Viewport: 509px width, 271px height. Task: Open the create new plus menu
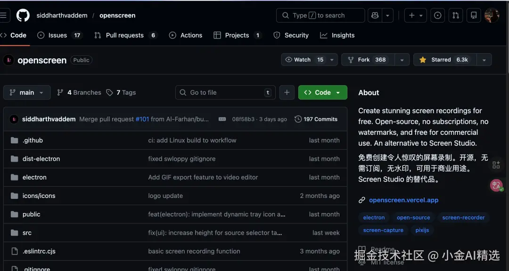(416, 15)
